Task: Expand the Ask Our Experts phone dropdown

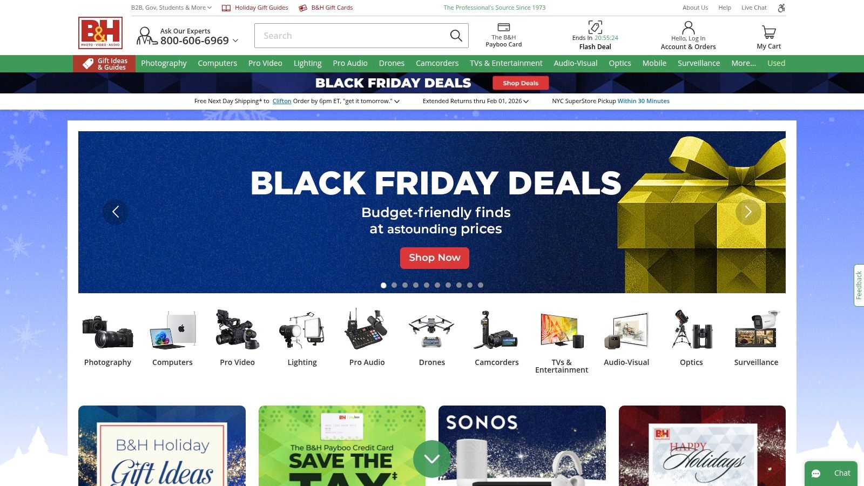Action: (x=235, y=40)
